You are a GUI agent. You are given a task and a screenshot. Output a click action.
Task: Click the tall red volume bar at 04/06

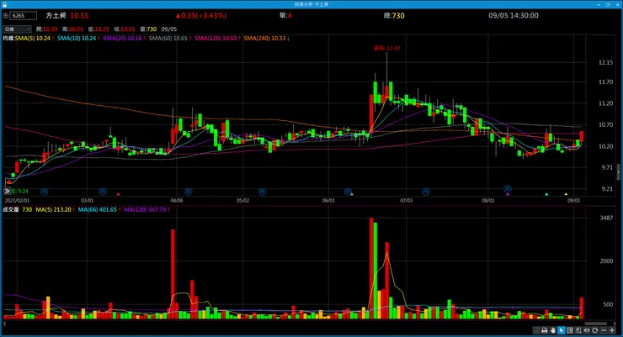[173, 274]
